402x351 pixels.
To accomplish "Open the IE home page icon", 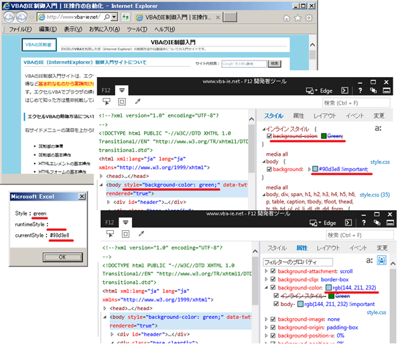I will pos(286,18).
